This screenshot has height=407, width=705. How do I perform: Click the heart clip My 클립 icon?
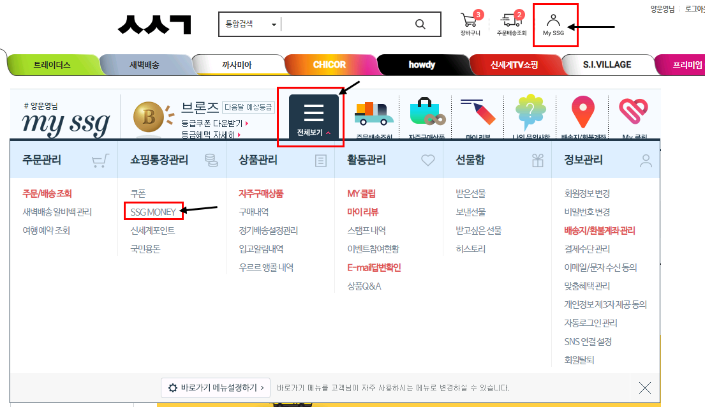click(x=634, y=111)
